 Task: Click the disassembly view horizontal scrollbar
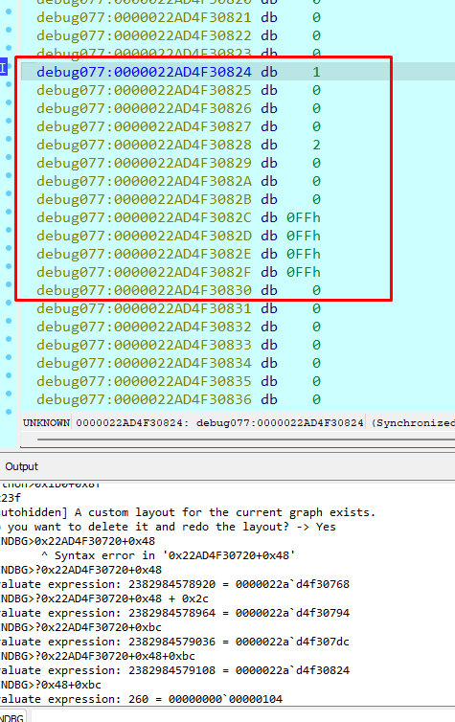(246, 440)
